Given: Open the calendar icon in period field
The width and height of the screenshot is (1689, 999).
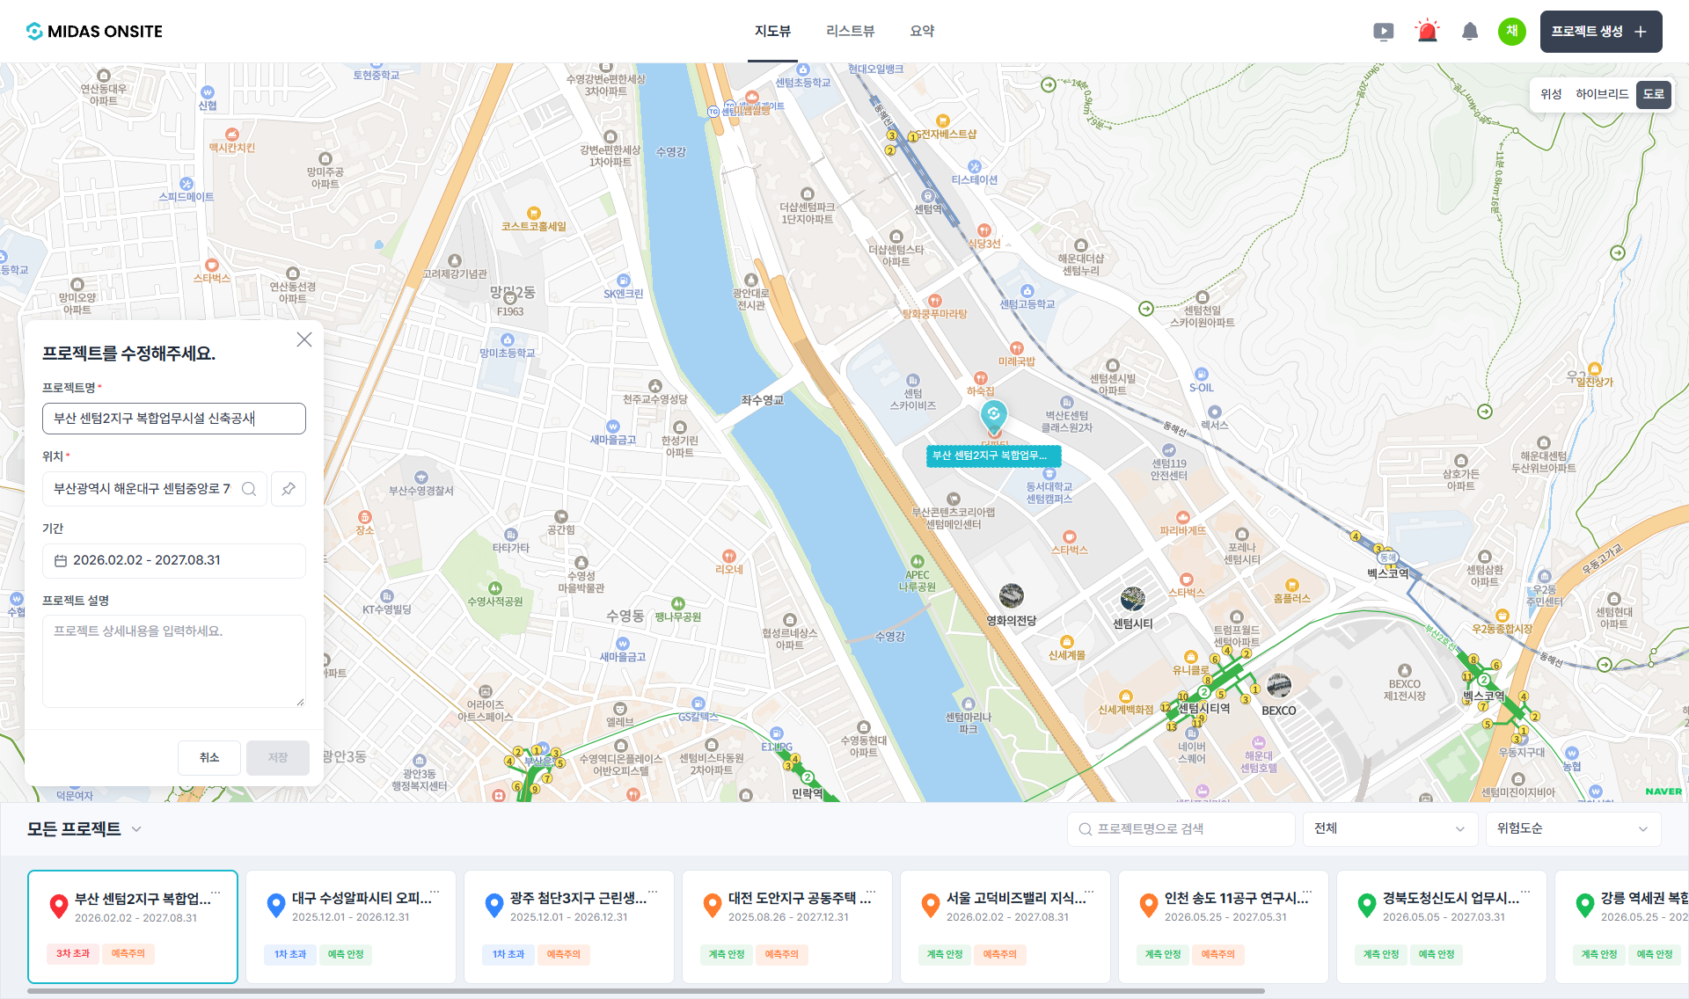Looking at the screenshot, I should [x=61, y=560].
